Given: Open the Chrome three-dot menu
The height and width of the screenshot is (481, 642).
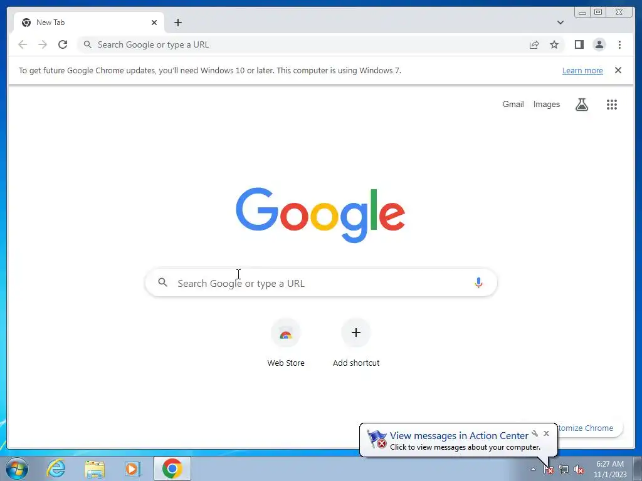Looking at the screenshot, I should pyautogui.click(x=619, y=44).
